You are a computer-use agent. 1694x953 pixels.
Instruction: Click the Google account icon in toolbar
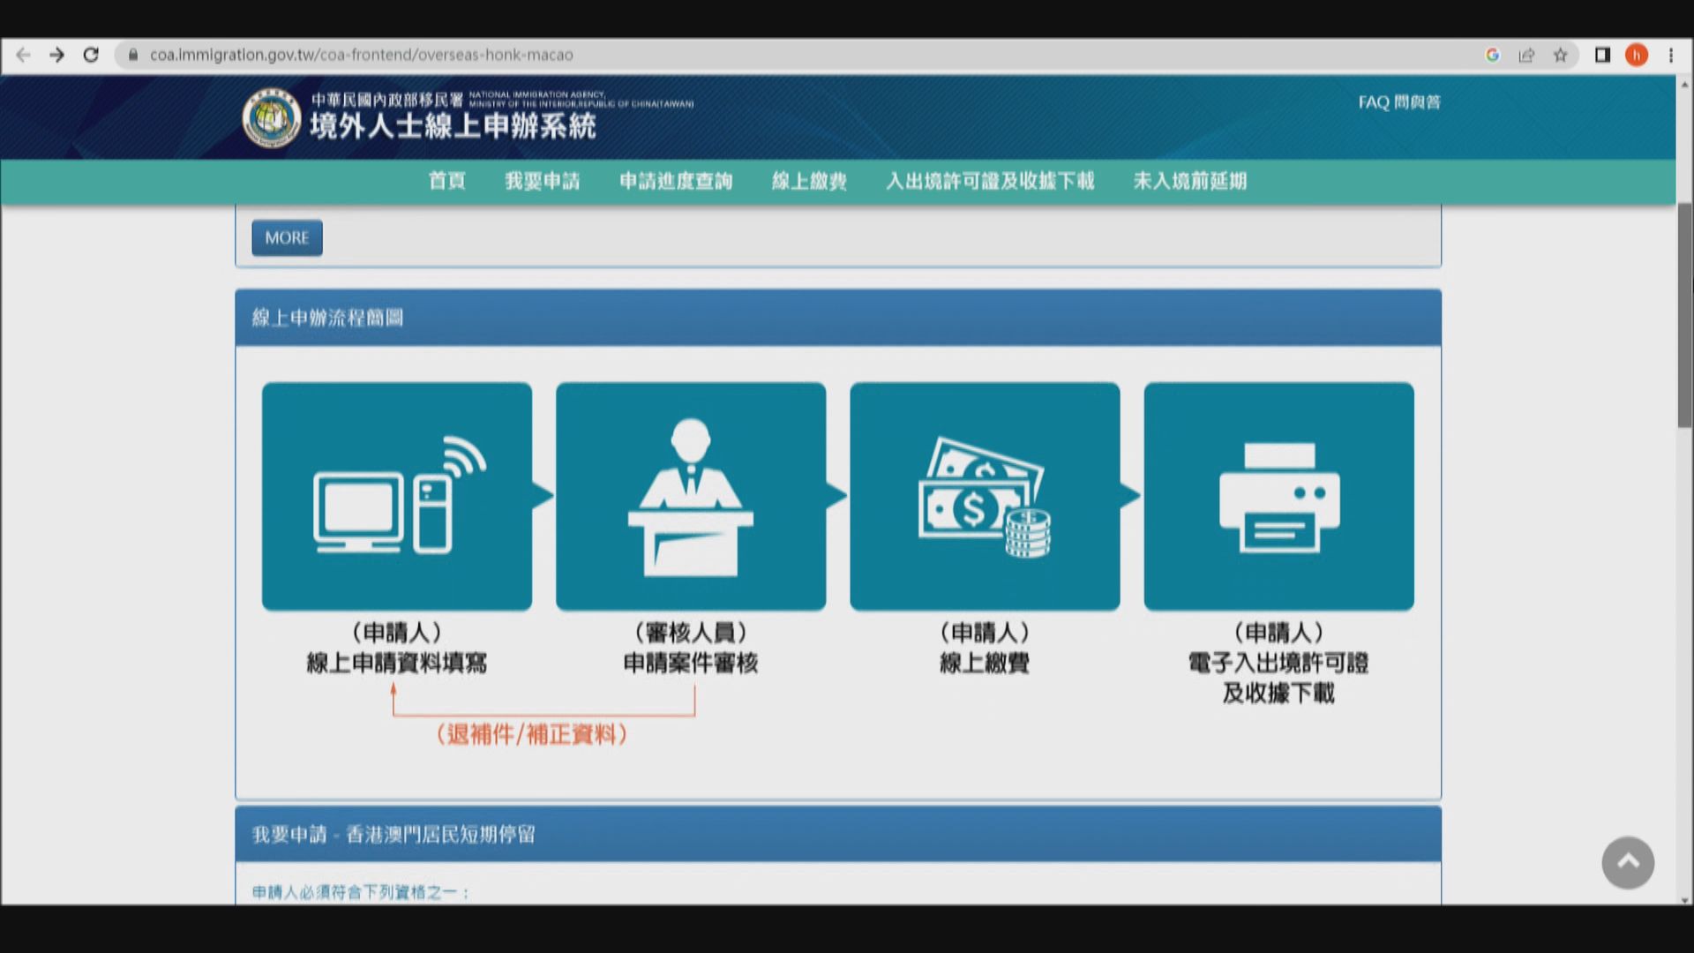click(1492, 55)
